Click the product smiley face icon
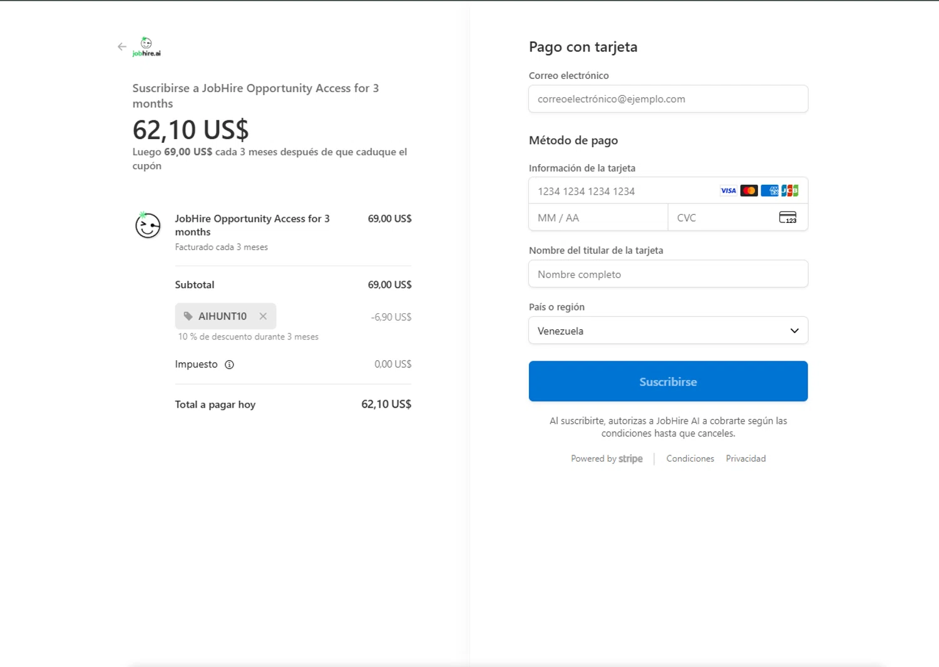Screen dimensions: 939x667 point(148,225)
